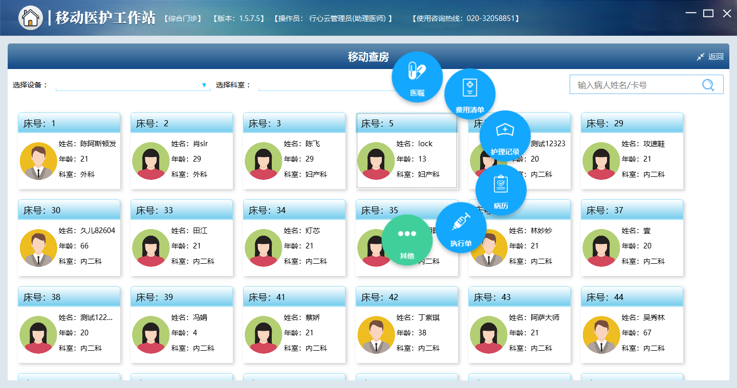Screen dimensions: 737x388
Task: Click name text 测试12323
Action: tap(548, 144)
